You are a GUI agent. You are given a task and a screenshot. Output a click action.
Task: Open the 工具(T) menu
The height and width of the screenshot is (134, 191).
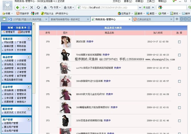click(x=151, y=1)
